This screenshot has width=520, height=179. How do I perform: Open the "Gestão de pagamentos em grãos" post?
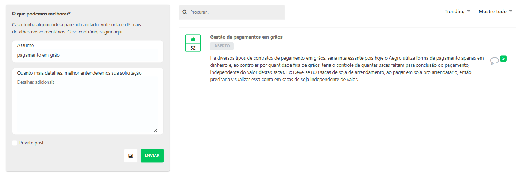pos(246,37)
